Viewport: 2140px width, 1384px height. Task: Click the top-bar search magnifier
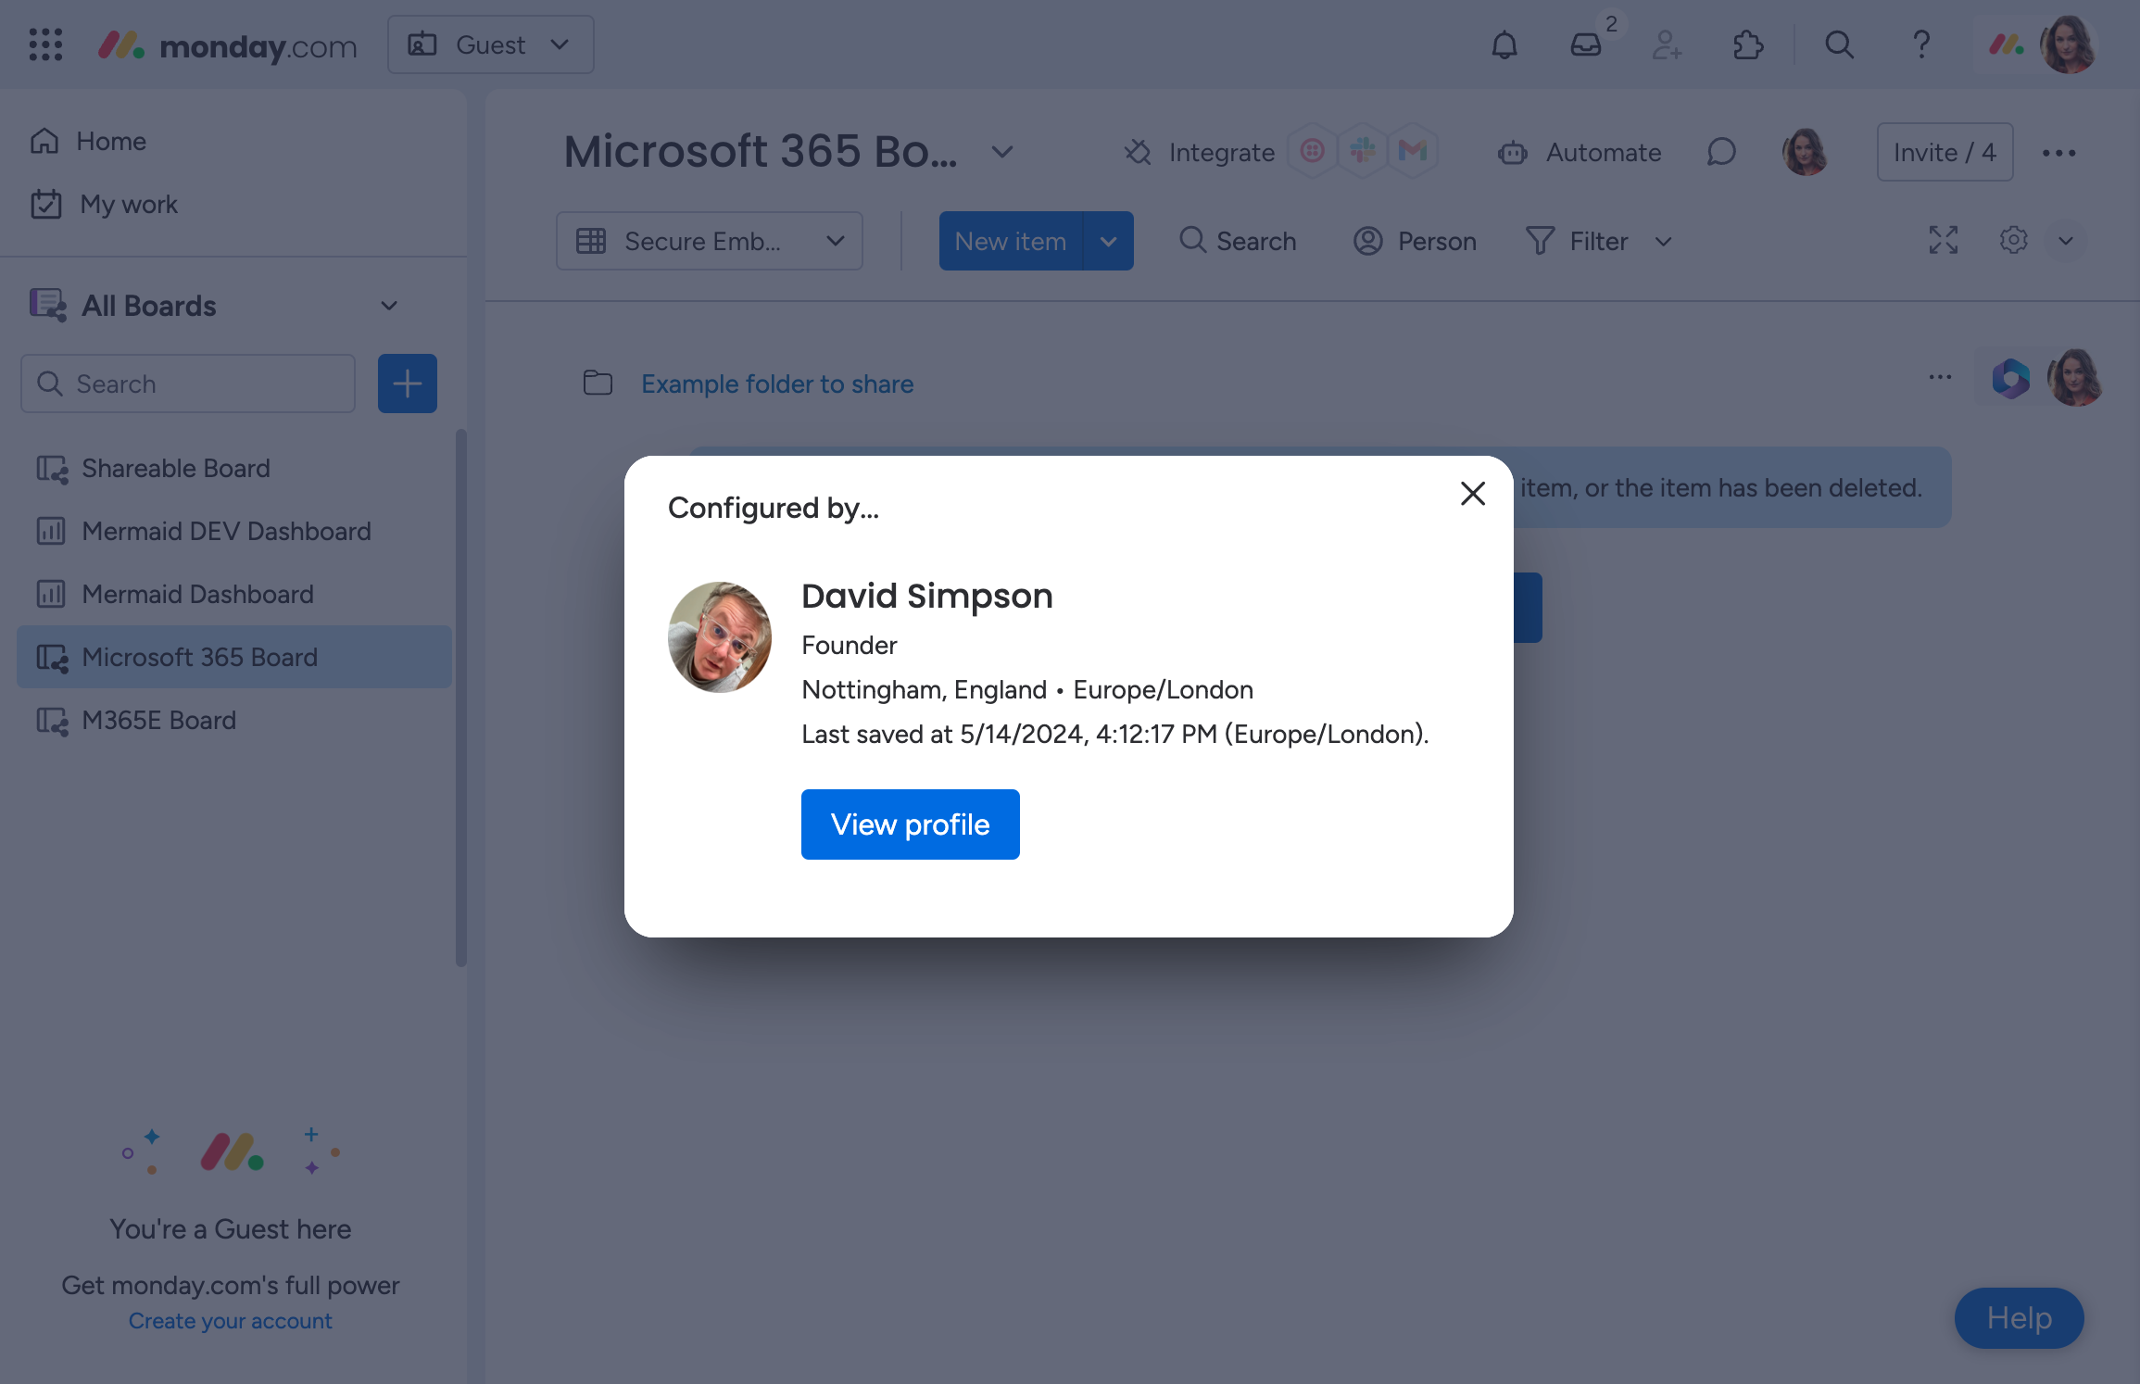1839,44
